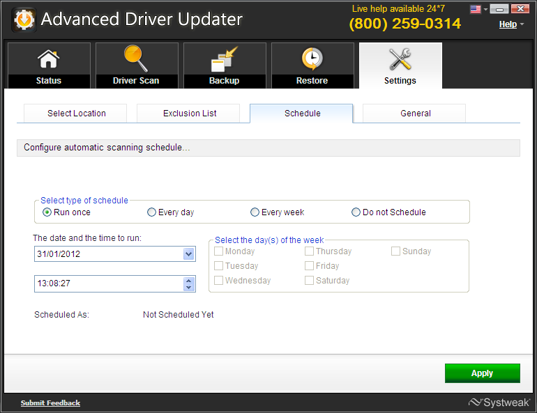Check the Monday checkbox
537x413 pixels.
point(218,251)
